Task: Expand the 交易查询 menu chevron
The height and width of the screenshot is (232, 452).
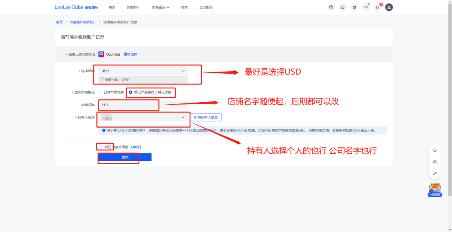Action: (x=168, y=7)
